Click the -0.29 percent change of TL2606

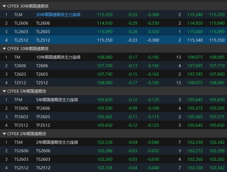tap(132, 23)
